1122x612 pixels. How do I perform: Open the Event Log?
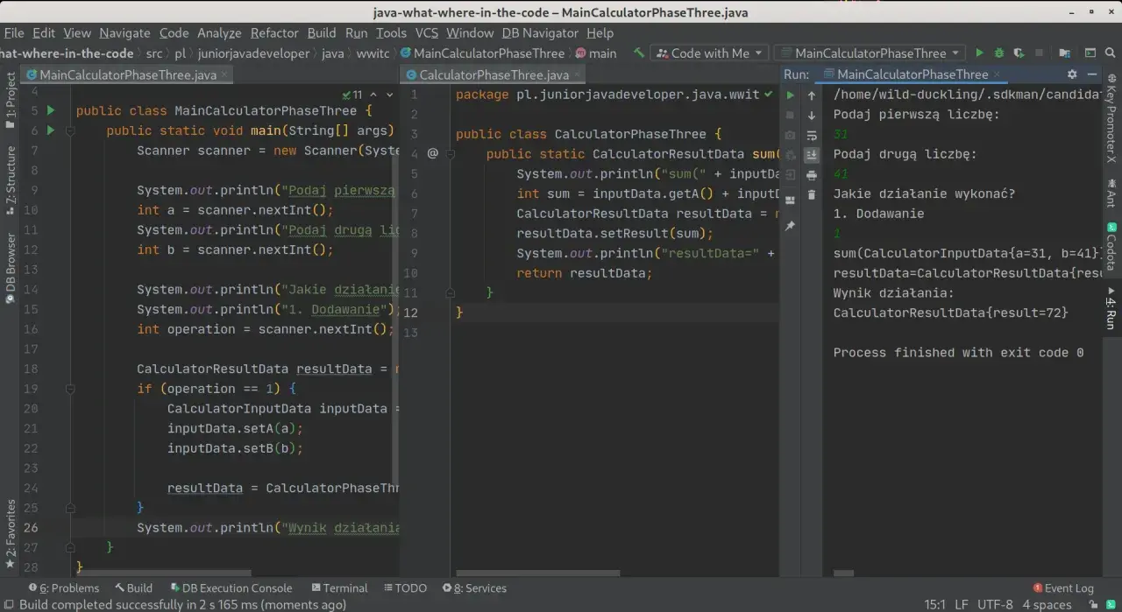coord(1063,588)
